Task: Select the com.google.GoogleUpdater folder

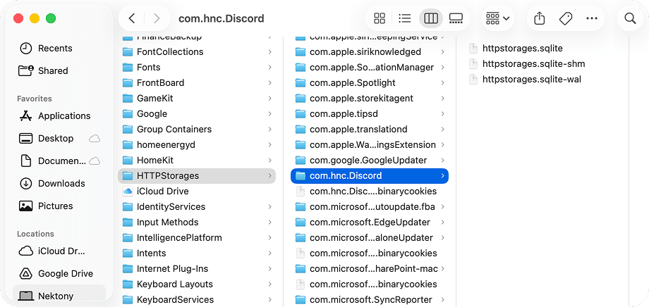Action: pos(370,161)
